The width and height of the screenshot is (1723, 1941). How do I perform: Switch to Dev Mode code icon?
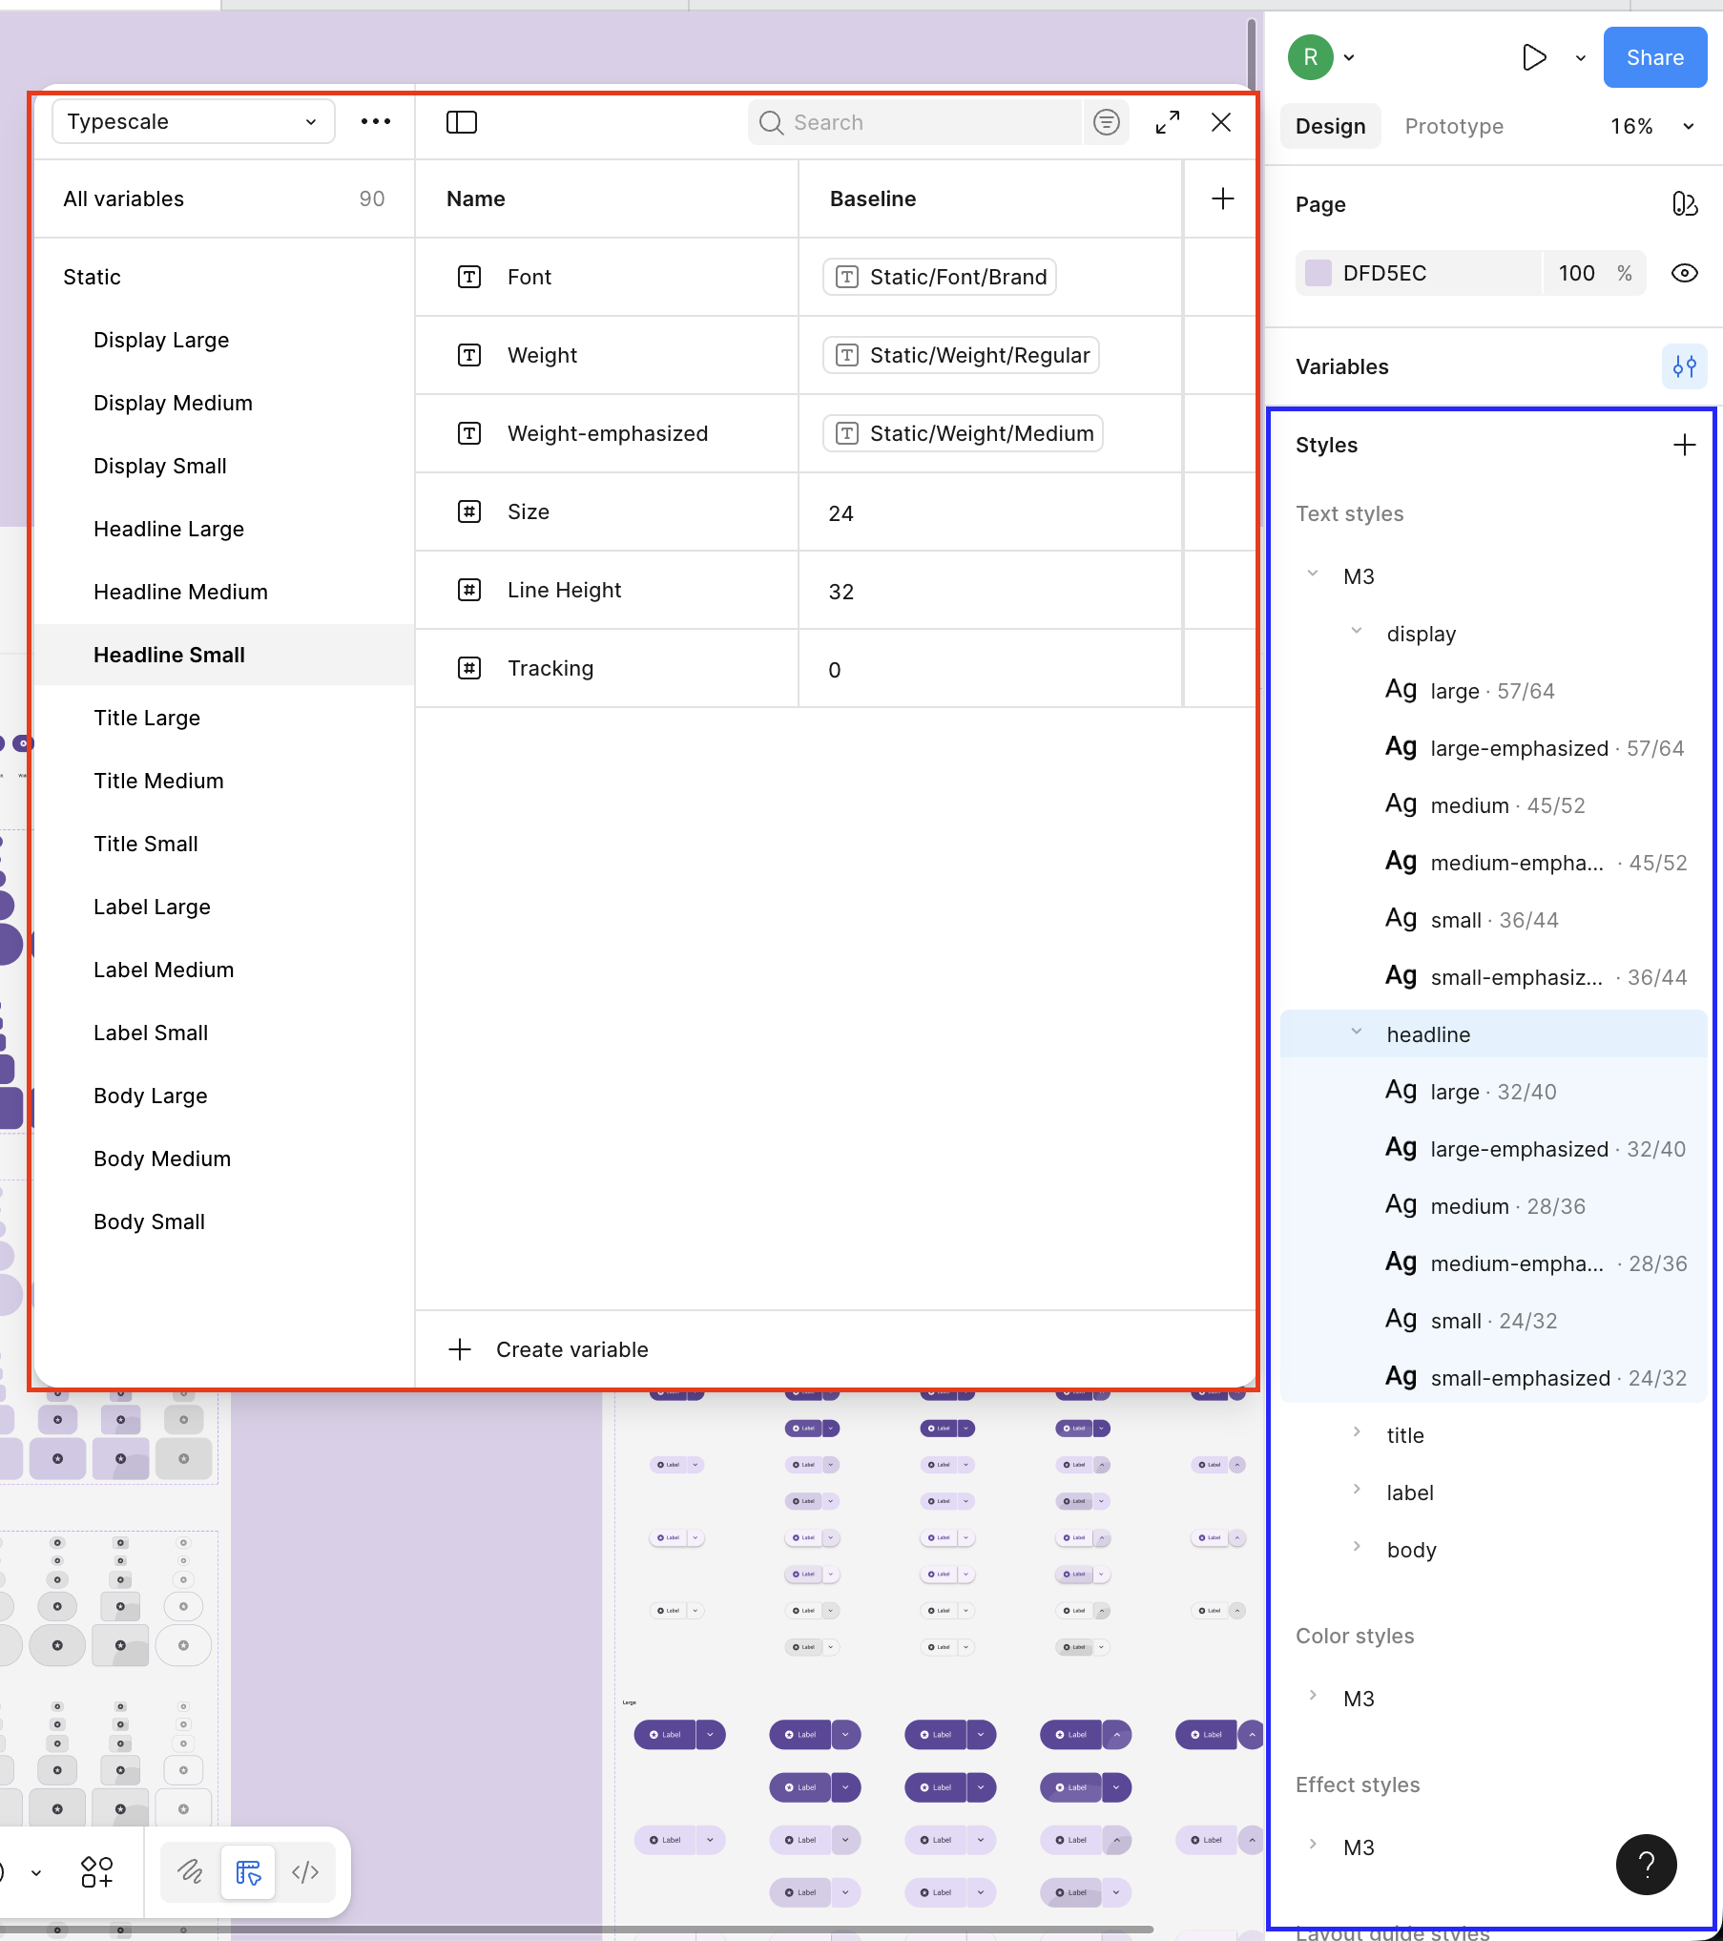pos(305,1872)
